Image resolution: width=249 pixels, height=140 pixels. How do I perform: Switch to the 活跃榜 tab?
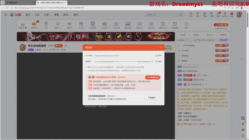pyautogui.click(x=196, y=35)
